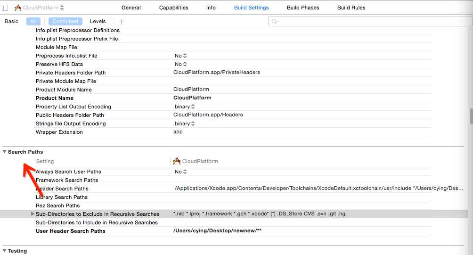This screenshot has width=473, height=255.
Task: Select Info.plist Preprocessor Prefix File row
Action: (x=77, y=39)
